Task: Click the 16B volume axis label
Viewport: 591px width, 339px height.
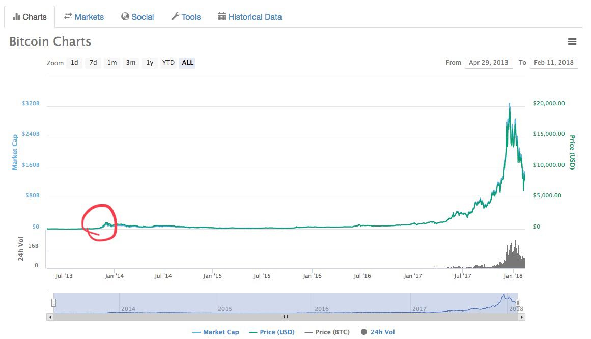Action: coord(33,246)
